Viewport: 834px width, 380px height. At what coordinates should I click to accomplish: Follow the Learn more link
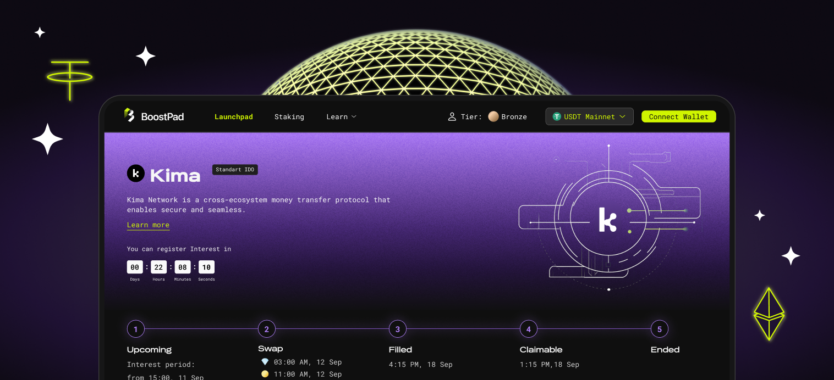tap(148, 225)
